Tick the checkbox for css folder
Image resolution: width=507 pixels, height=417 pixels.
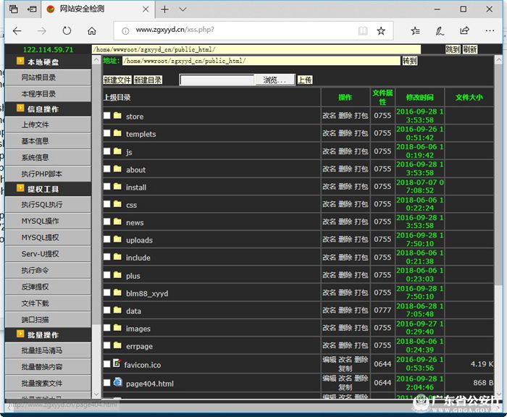tap(107, 204)
